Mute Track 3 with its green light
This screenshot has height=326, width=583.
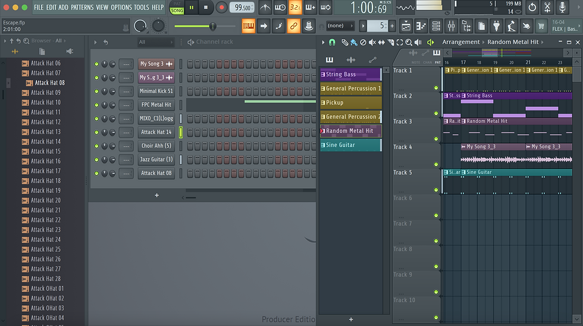(435, 139)
